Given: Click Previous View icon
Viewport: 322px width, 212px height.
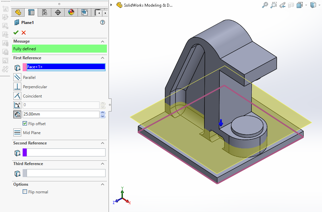Looking at the screenshot, I should click(282, 5).
